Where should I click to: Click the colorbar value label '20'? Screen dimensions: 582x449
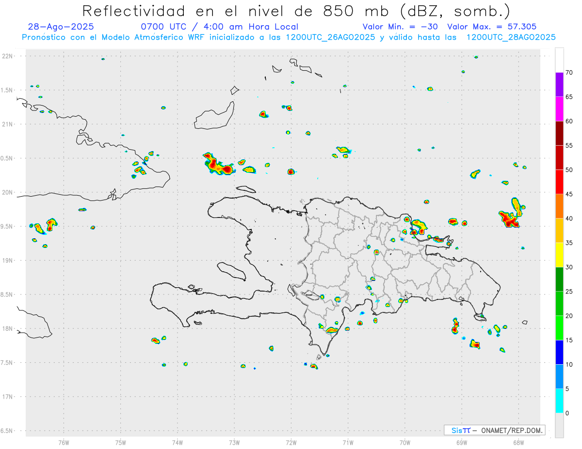click(569, 316)
